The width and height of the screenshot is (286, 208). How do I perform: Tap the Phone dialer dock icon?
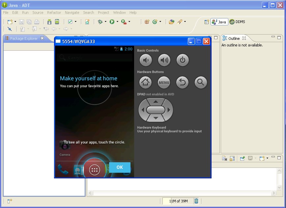pyautogui.click(x=63, y=169)
